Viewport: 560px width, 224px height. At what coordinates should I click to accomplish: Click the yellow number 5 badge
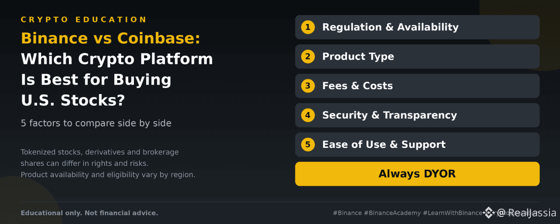[x=308, y=144]
